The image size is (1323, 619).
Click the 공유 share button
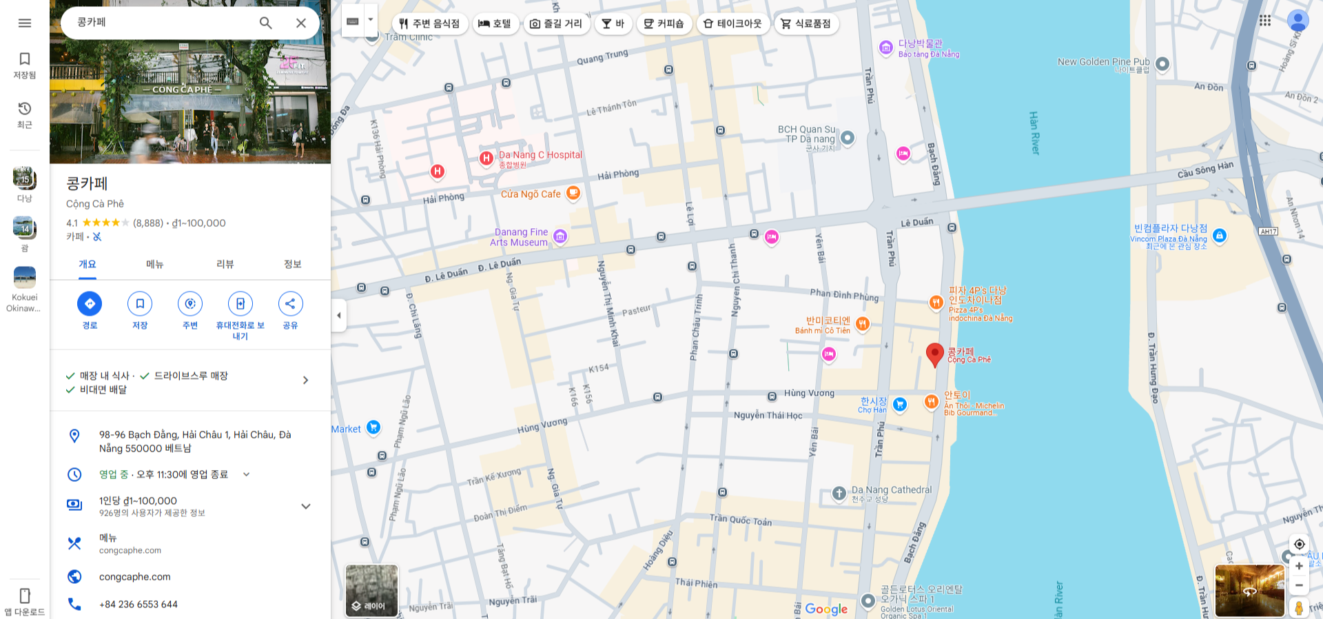pos(291,304)
